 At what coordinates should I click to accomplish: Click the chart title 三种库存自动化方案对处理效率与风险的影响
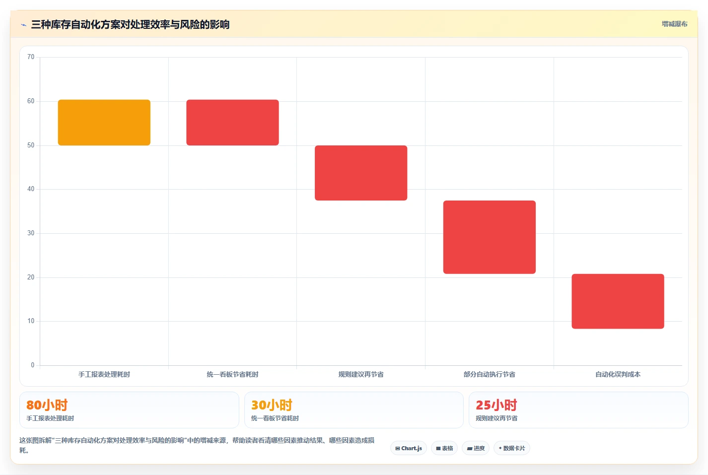click(x=130, y=25)
